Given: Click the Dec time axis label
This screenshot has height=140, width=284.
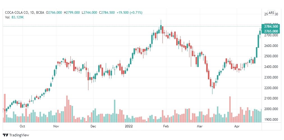Looking at the screenshot, I should point(93,126).
